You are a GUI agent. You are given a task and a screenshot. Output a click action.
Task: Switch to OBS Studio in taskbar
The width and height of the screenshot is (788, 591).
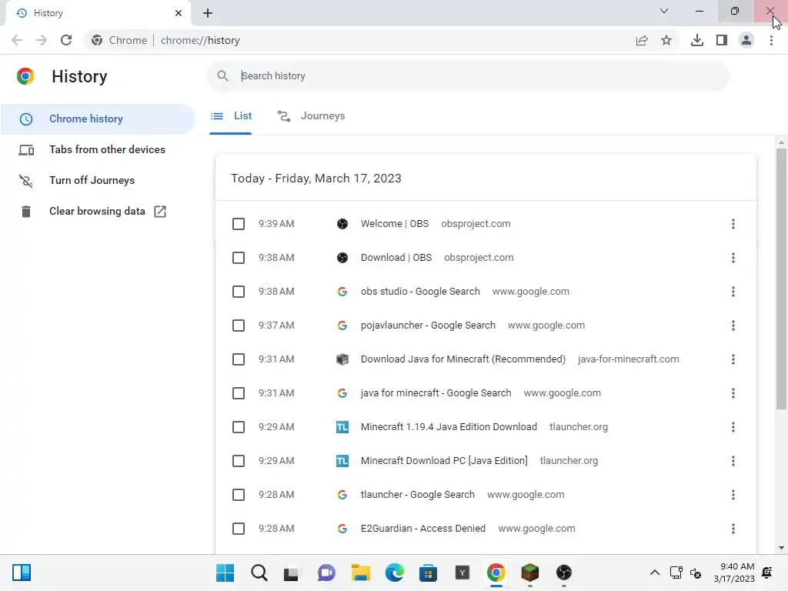click(x=564, y=573)
